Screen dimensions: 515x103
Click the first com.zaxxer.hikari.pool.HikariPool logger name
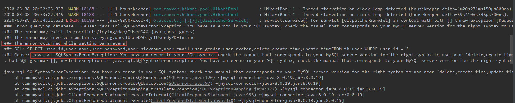coord(196,9)
